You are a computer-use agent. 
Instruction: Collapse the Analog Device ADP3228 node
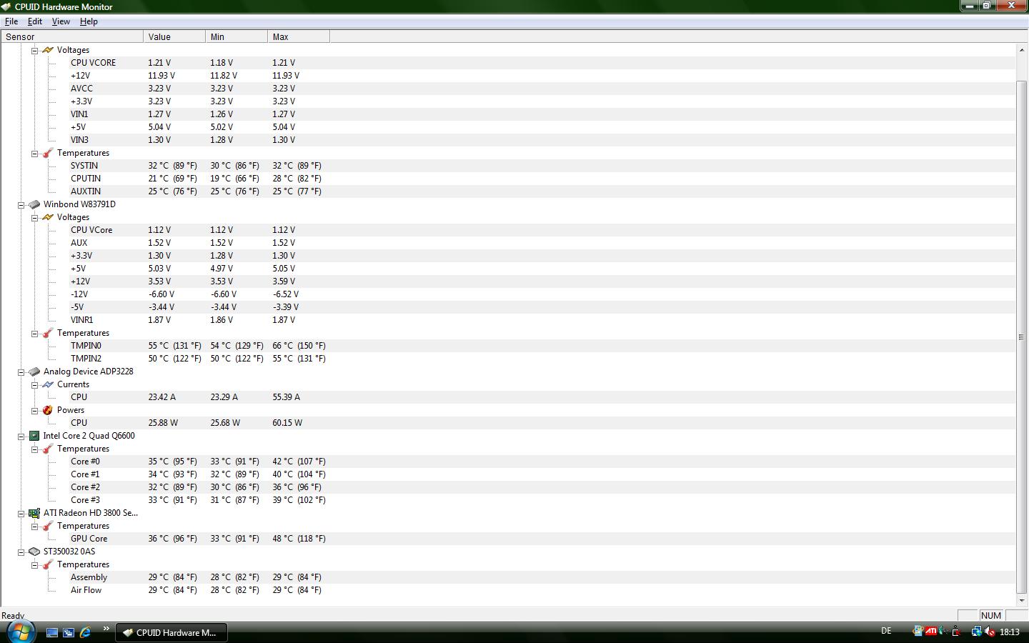tap(21, 372)
